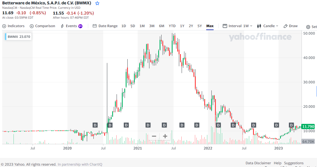The height and width of the screenshot is (167, 317).
Task: Click the current price tag 11.790
Action: click(308, 127)
